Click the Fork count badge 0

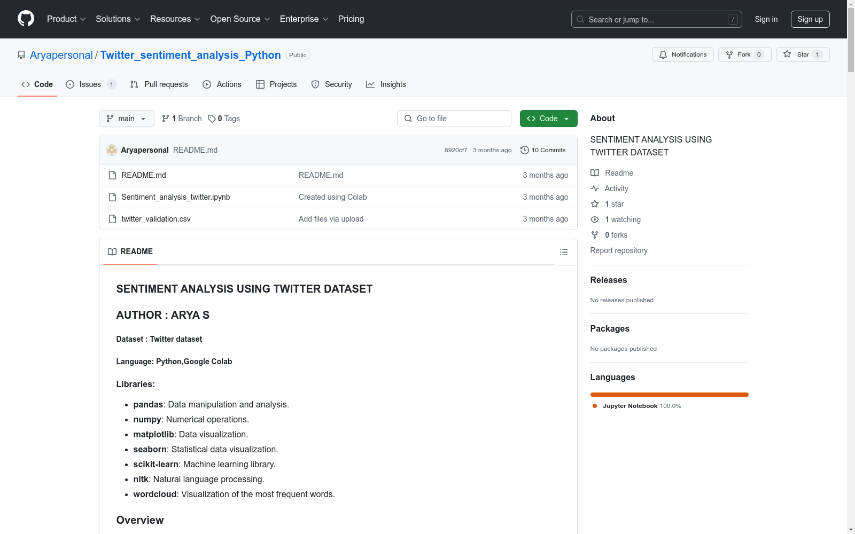(x=759, y=54)
